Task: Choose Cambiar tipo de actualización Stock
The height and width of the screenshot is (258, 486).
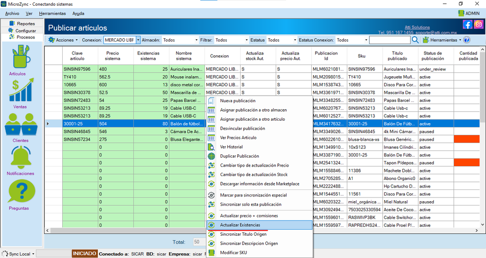Action: click(260, 175)
